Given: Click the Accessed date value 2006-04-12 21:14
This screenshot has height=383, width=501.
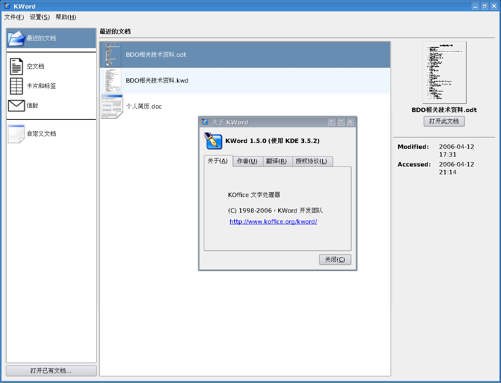Looking at the screenshot, I should (456, 168).
